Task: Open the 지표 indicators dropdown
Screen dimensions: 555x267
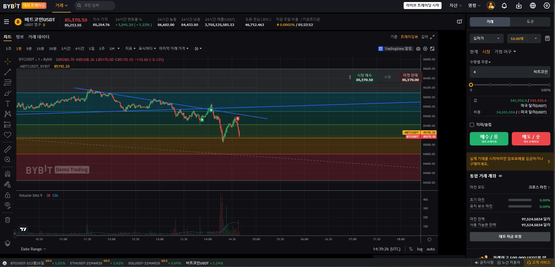Action: point(130,48)
